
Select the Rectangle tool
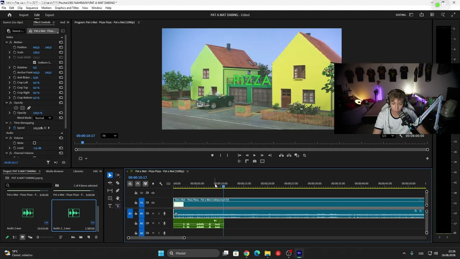coord(110,198)
